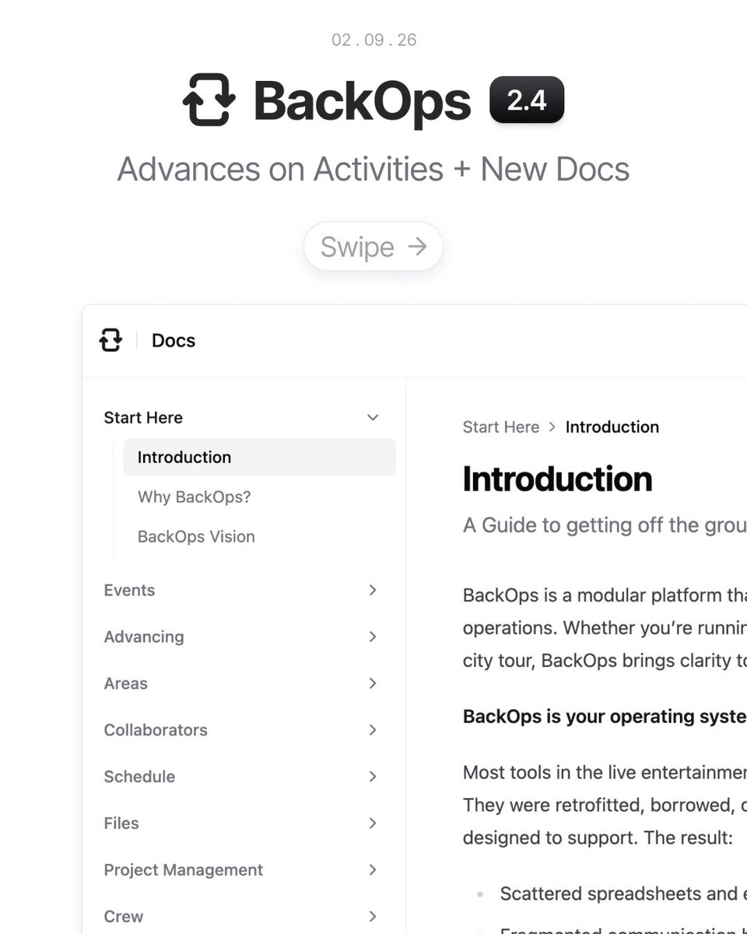Image resolution: width=747 pixels, height=934 pixels.
Task: Expand the Collaborators section chevron
Action: pos(373,730)
